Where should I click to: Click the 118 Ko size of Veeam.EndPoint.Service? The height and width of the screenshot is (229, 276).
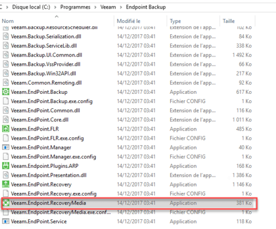pyautogui.click(x=244, y=222)
